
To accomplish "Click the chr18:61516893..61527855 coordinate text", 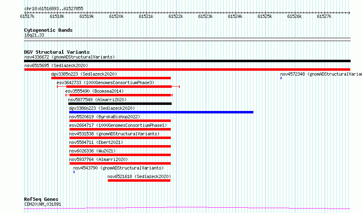I will tap(54, 9).
